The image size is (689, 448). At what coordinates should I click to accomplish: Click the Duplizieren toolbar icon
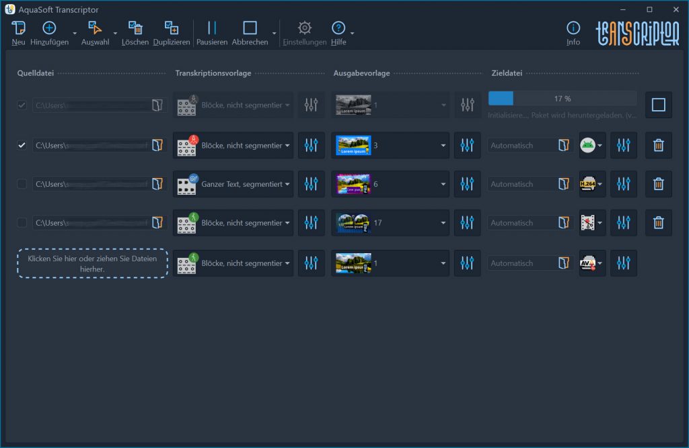[172, 29]
